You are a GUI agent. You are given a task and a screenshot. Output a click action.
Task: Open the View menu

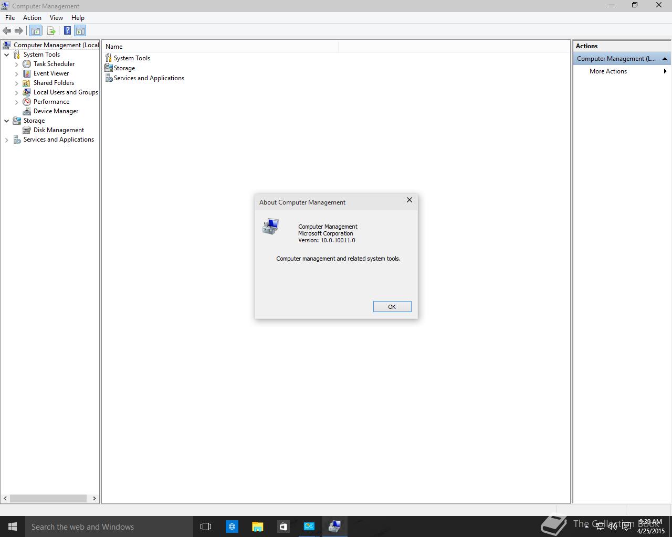(56, 18)
